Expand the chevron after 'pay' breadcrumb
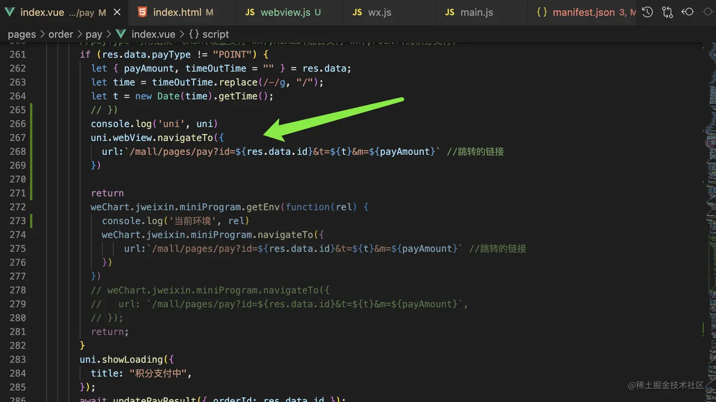Image resolution: width=716 pixels, height=402 pixels. (109, 34)
